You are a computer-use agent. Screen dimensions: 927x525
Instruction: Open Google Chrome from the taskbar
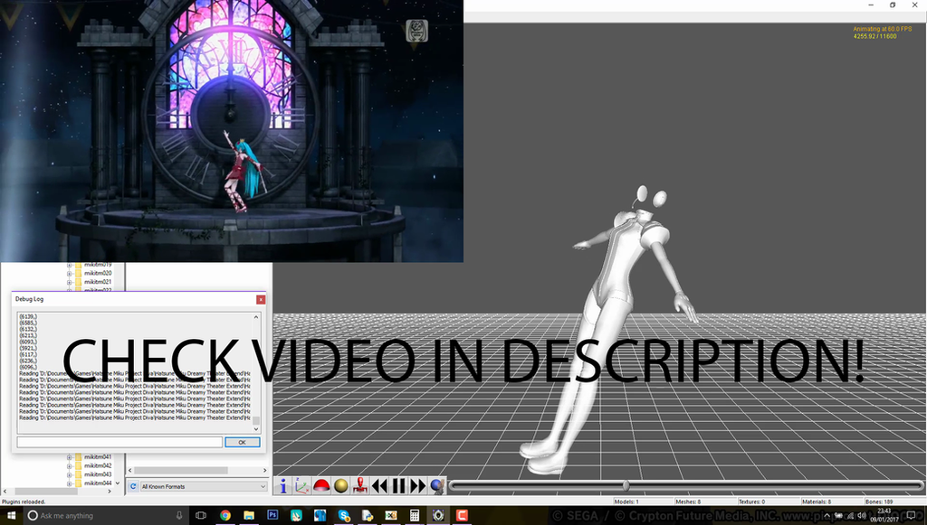(x=225, y=515)
